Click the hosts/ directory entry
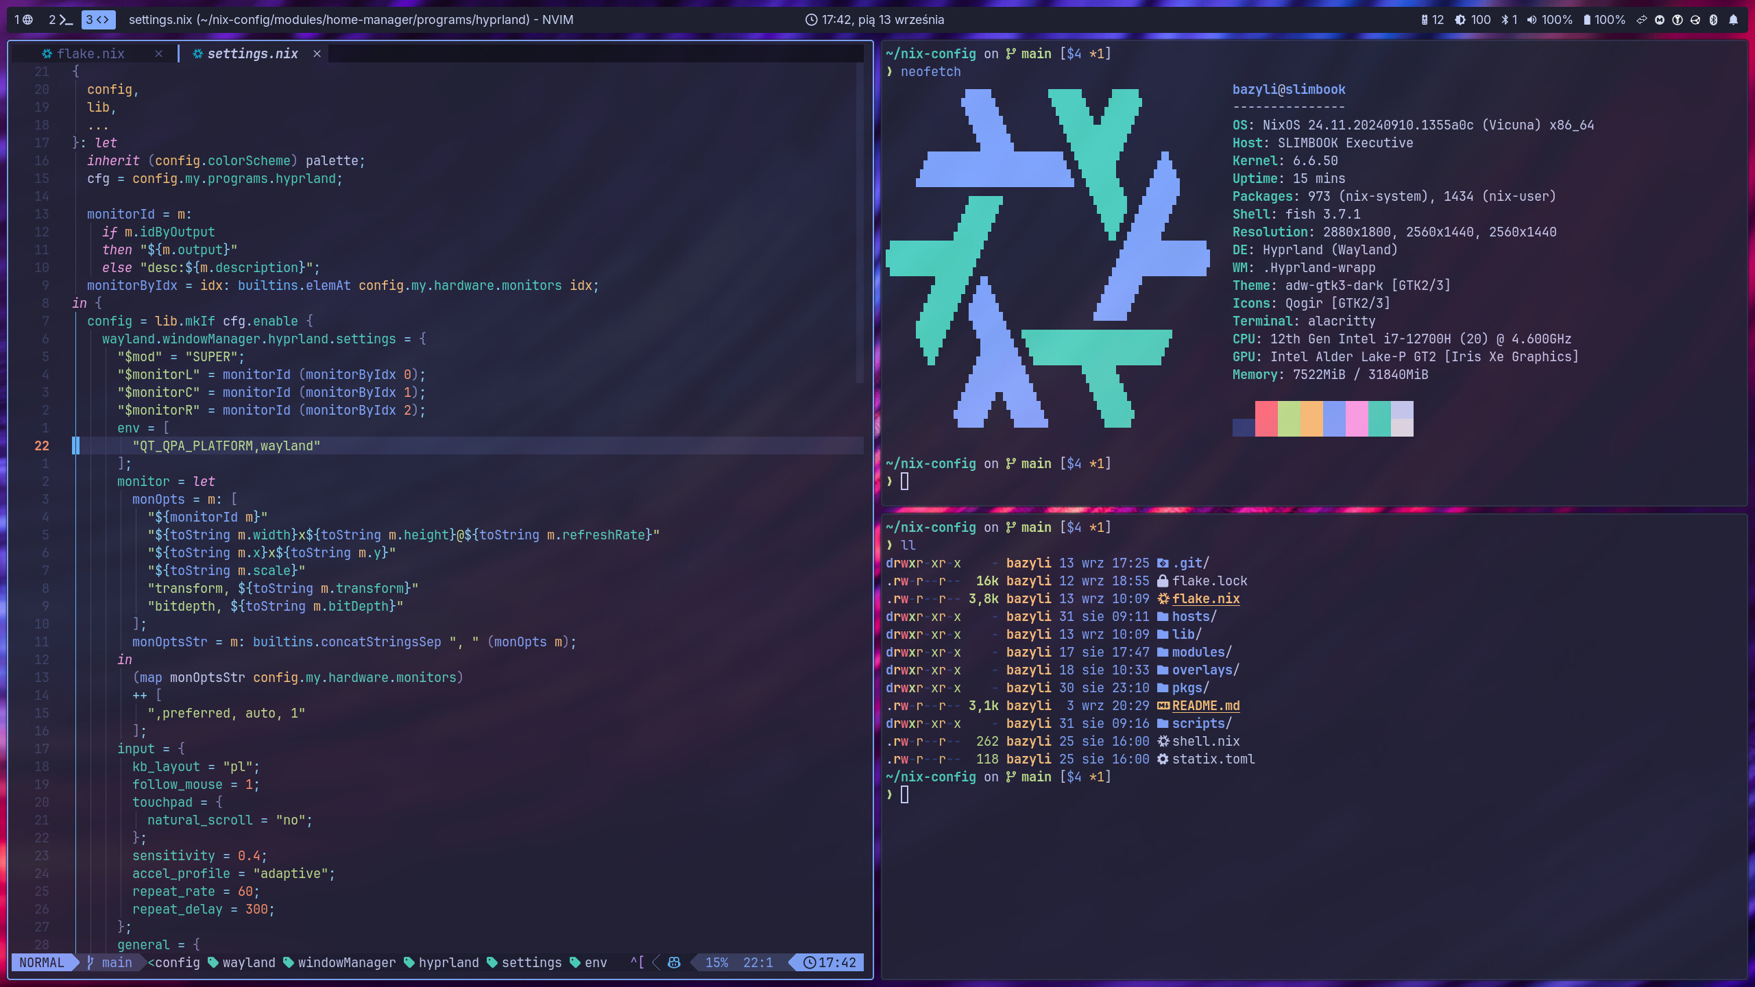Viewport: 1755px width, 987px height. point(1194,617)
